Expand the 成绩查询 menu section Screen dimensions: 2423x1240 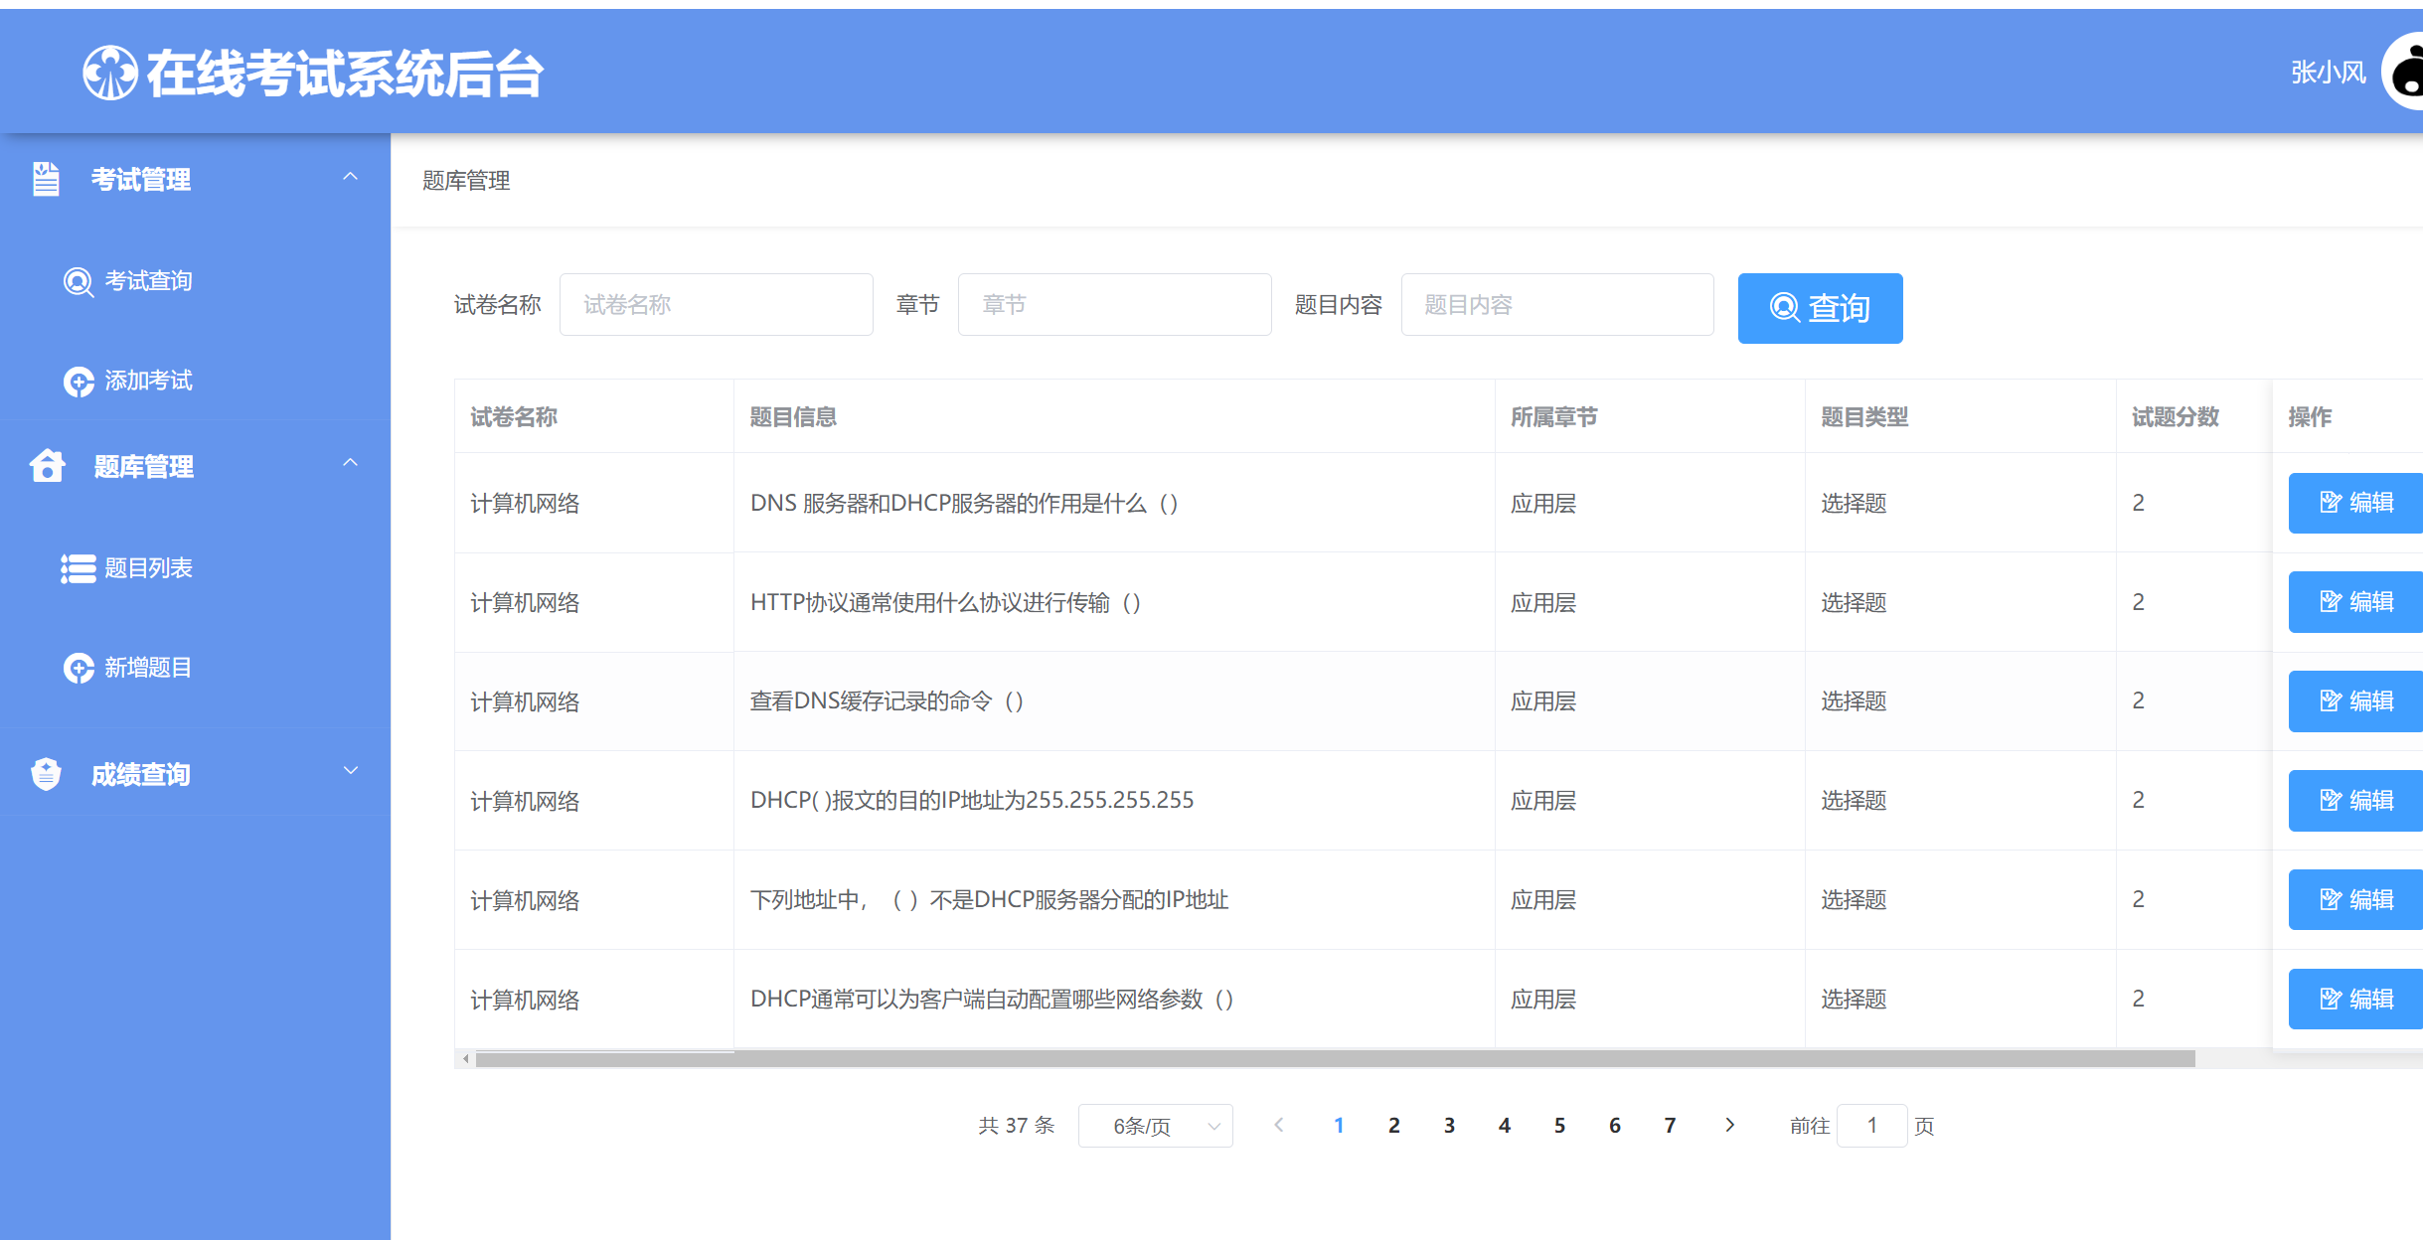[x=350, y=769]
